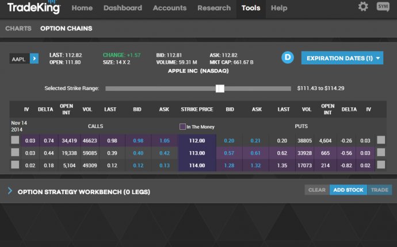The height and width of the screenshot is (247, 397).
Task: Click the Clear button
Action: 317,190
